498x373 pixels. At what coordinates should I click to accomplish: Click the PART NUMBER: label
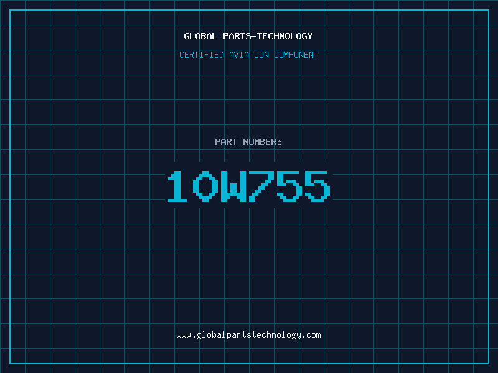tap(248, 142)
